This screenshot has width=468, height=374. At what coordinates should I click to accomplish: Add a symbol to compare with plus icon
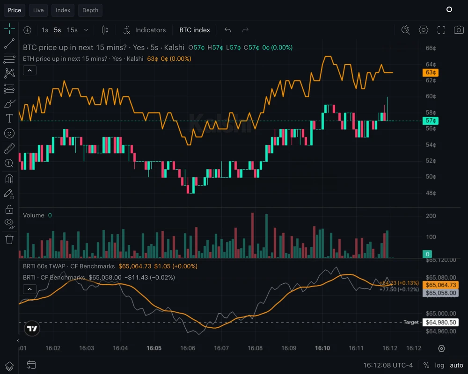point(28,30)
